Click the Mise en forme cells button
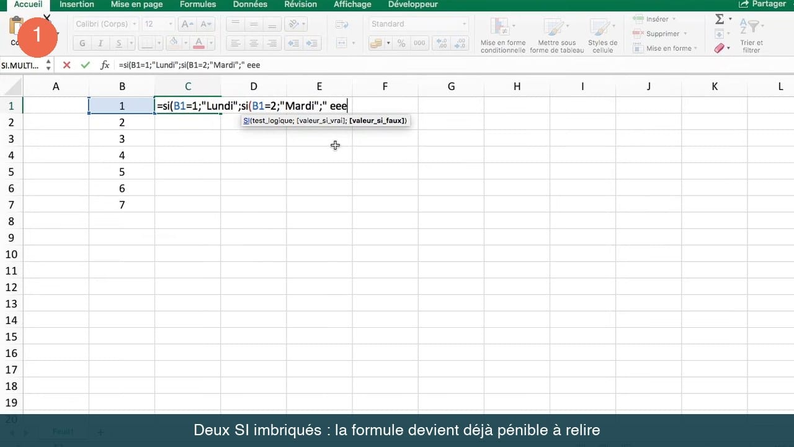This screenshot has height=447, width=794. [x=665, y=48]
